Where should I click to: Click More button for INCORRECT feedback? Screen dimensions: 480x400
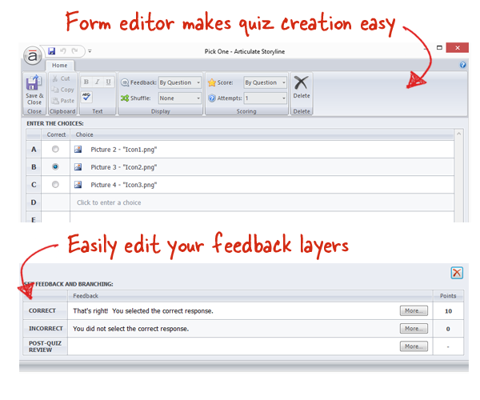(414, 328)
